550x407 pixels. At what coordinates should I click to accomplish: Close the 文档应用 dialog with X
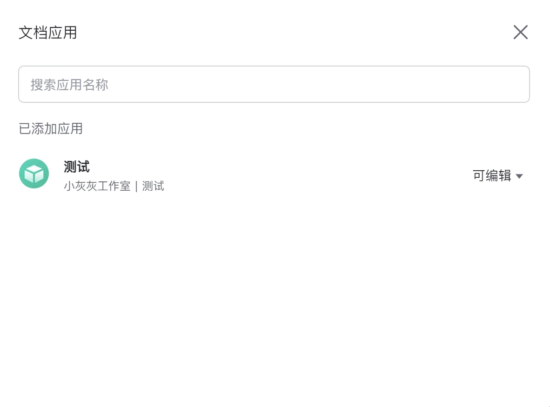click(x=521, y=32)
